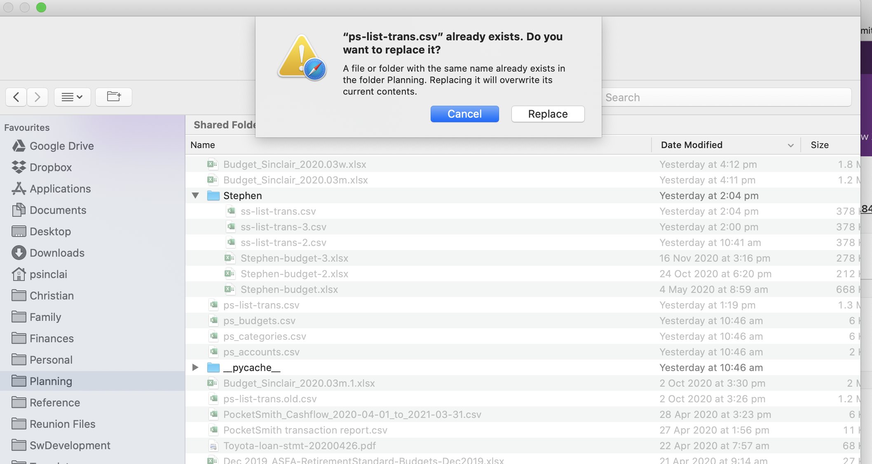This screenshot has width=872, height=464.
Task: Click the forward navigation arrow
Action: pyautogui.click(x=38, y=97)
